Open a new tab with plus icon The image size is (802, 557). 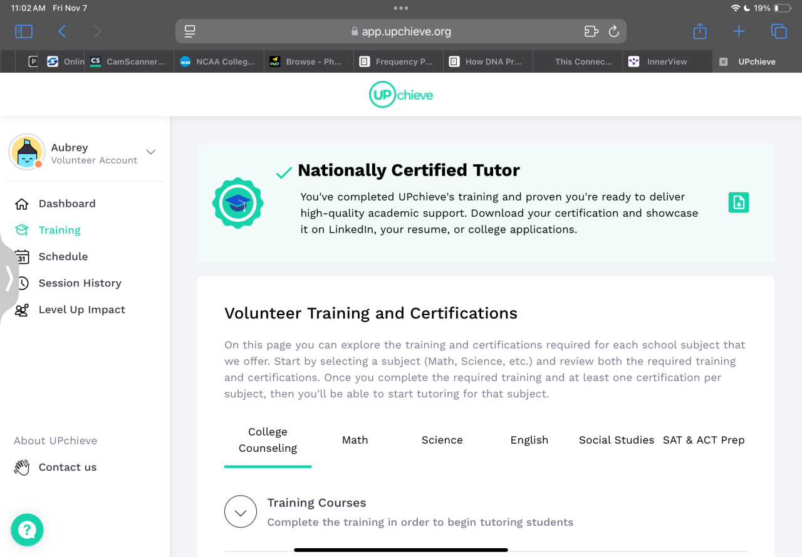click(739, 31)
